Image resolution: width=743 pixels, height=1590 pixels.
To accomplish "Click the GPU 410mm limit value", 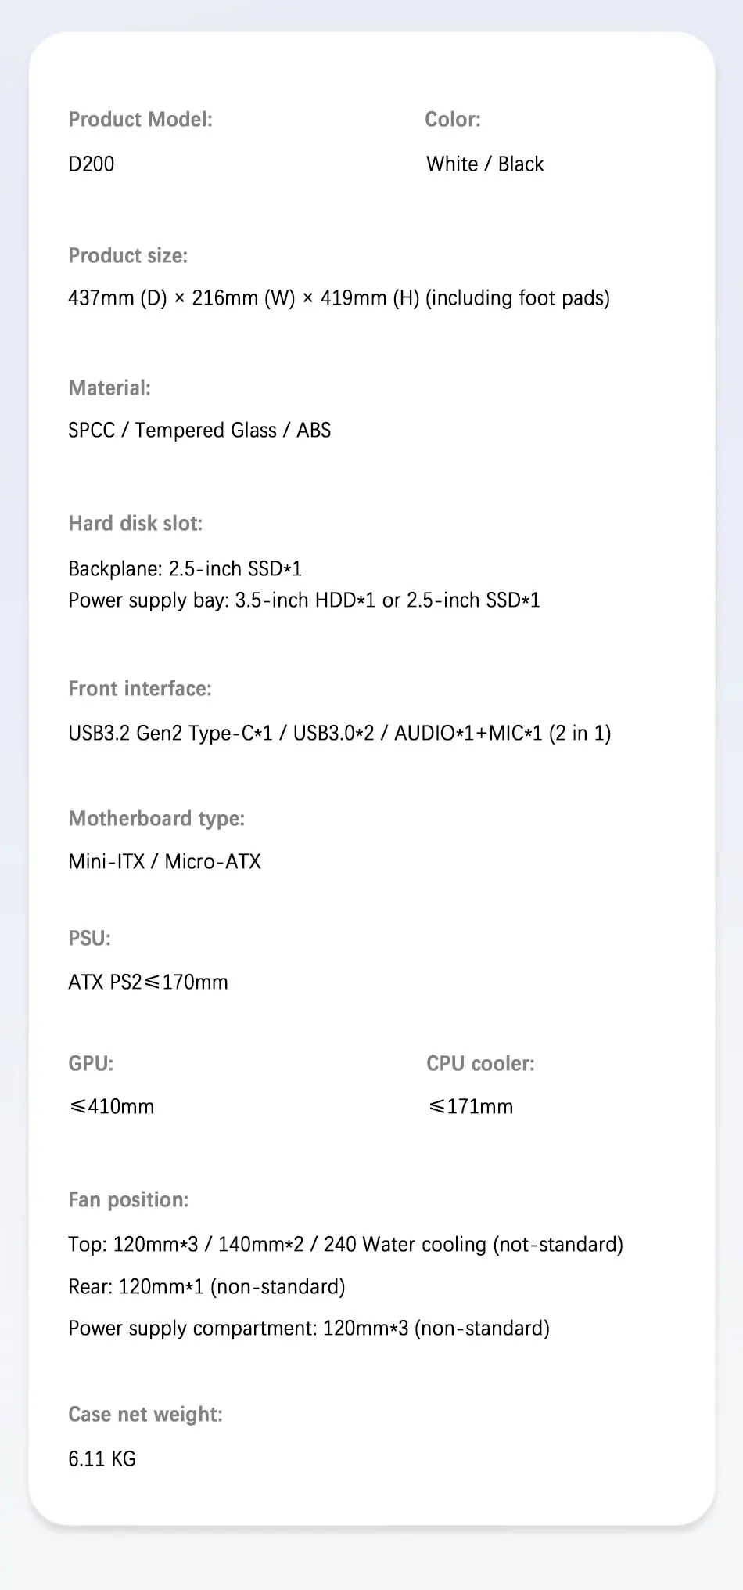I will (x=112, y=1107).
